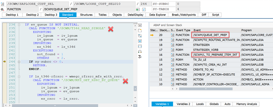The image size is (273, 107).
Task: Collapse the IF block at line 234
Action: pos(19,25)
